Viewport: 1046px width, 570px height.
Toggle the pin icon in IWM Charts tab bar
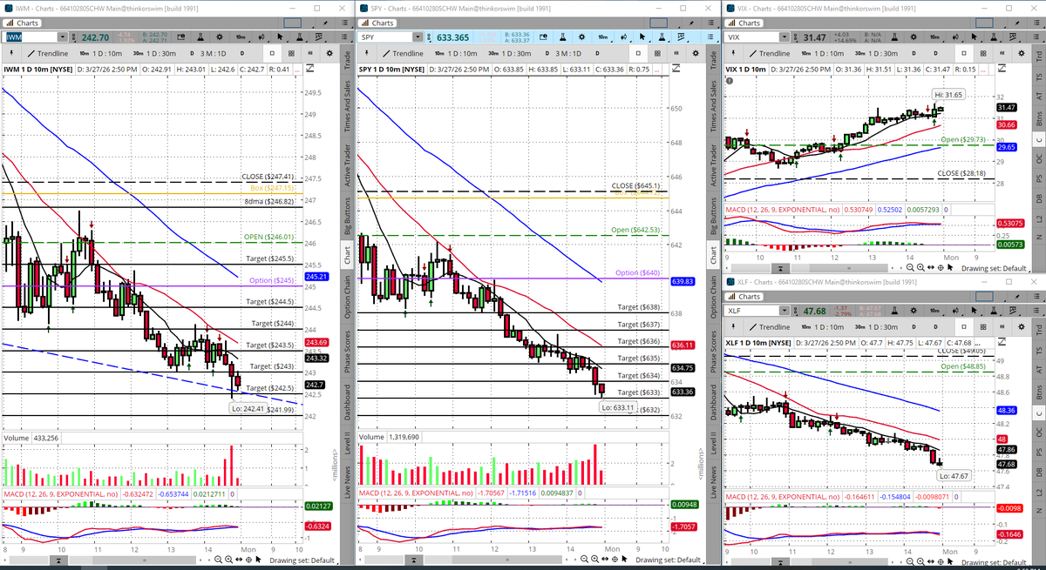point(325,23)
